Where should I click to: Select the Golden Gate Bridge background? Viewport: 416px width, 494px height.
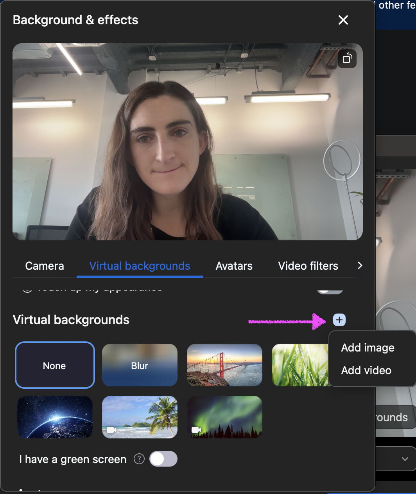[224, 365]
